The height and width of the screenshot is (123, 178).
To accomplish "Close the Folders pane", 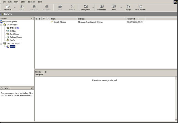I will [32, 18].
